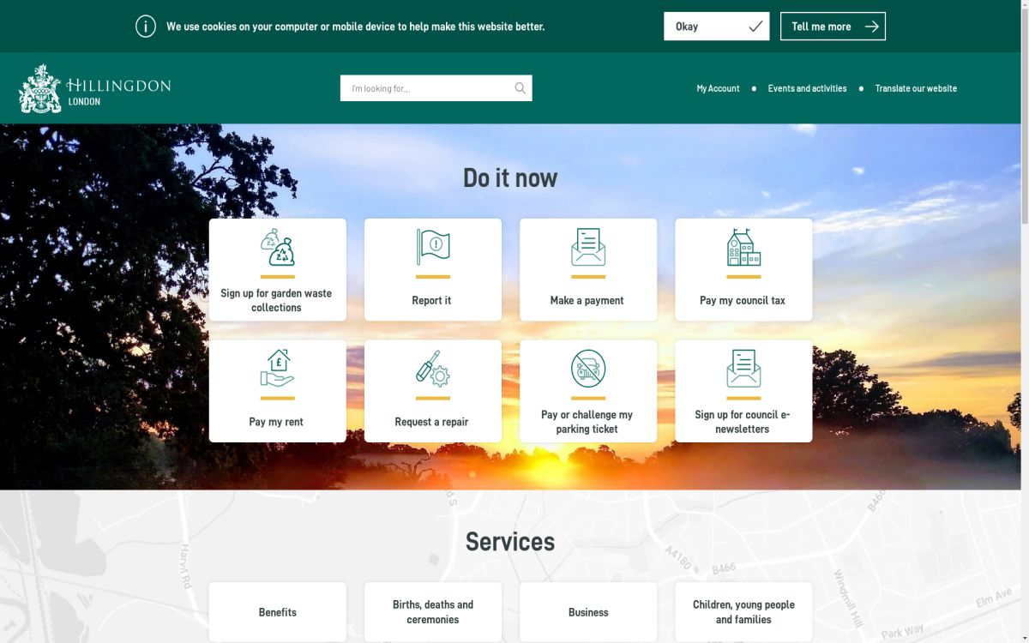
Task: Click the search magnifying glass icon
Action: click(519, 87)
